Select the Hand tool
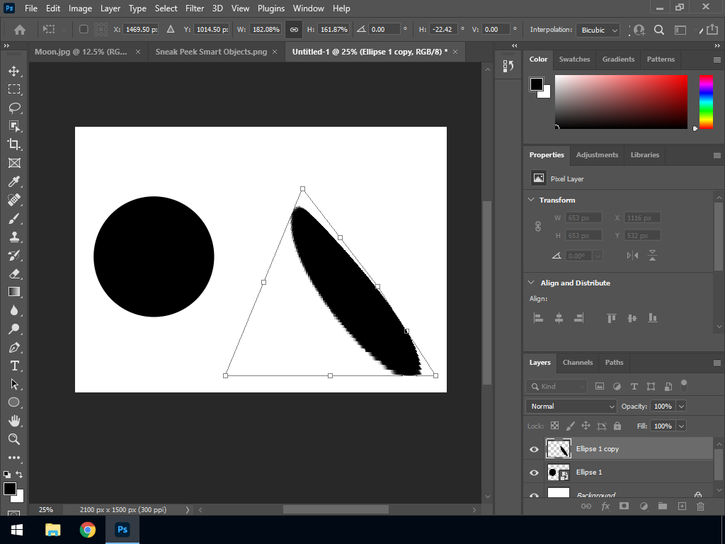This screenshot has height=544, width=725. click(x=14, y=421)
